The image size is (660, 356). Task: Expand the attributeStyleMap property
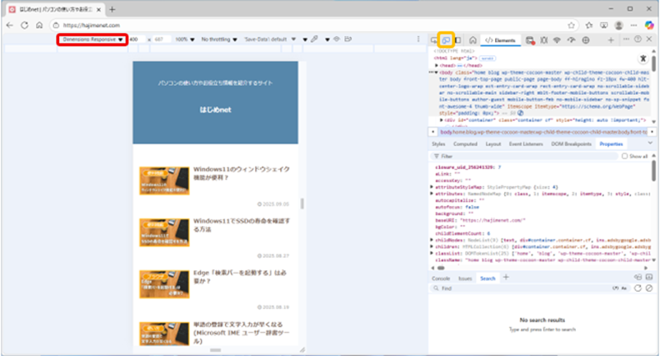(x=432, y=187)
